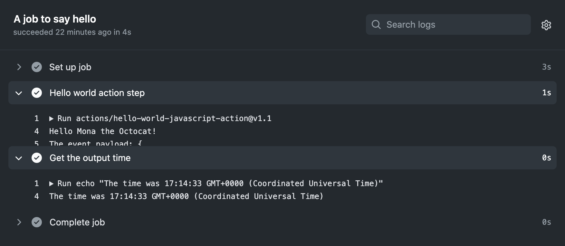Screen dimensions: 565x246
Task: Click the search magnifier icon
Action: click(x=376, y=24)
